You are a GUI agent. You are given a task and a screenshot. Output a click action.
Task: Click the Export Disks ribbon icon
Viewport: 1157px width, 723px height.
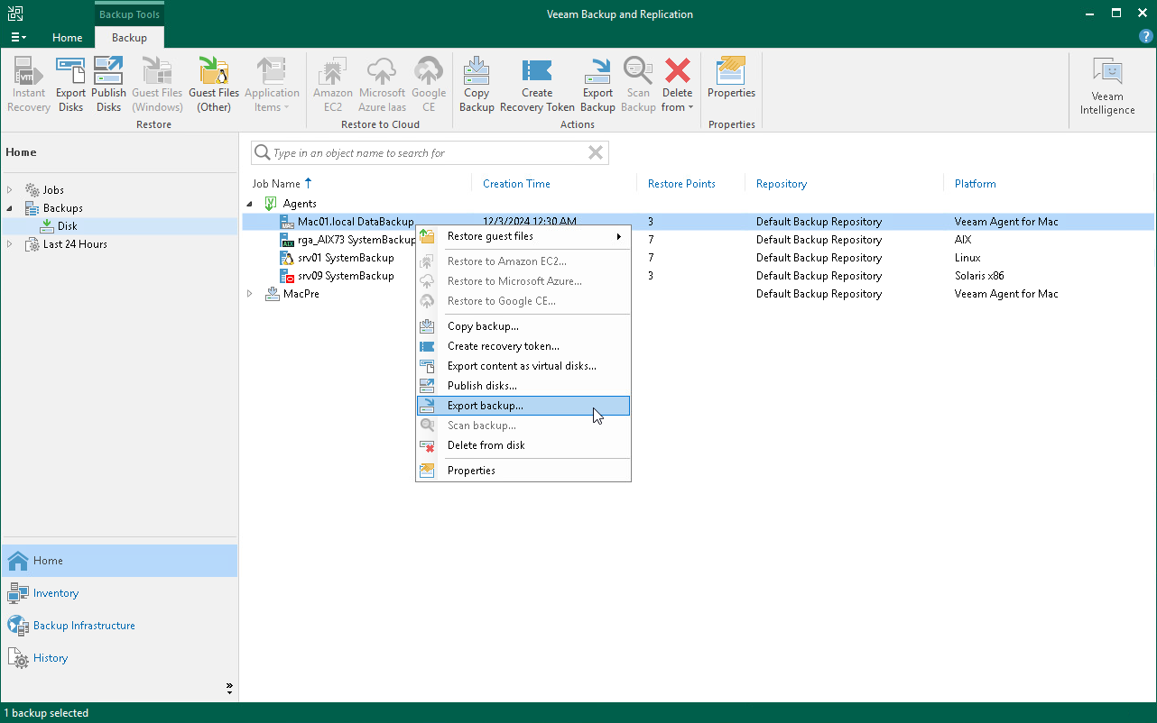click(x=70, y=83)
